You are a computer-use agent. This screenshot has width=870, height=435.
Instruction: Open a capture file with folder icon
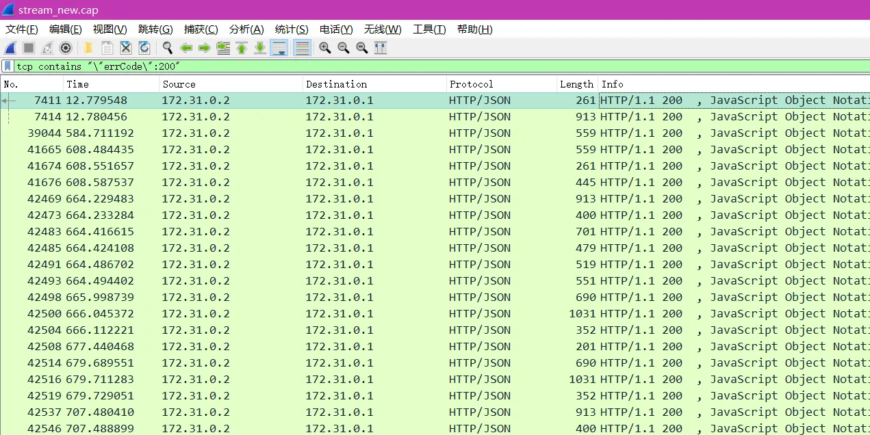88,48
